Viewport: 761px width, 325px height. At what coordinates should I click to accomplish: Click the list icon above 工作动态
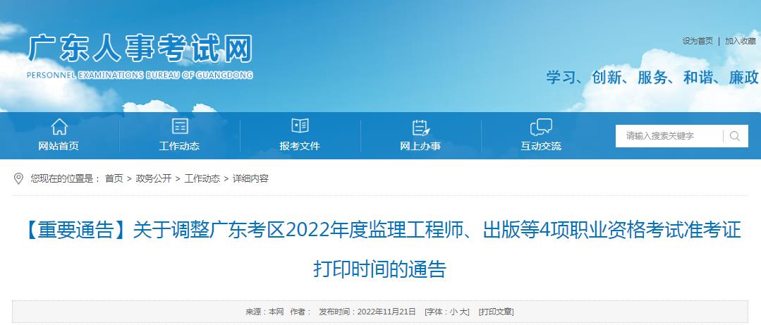(x=180, y=127)
